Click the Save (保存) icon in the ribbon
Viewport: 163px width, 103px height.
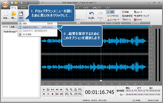[x=21, y=14]
